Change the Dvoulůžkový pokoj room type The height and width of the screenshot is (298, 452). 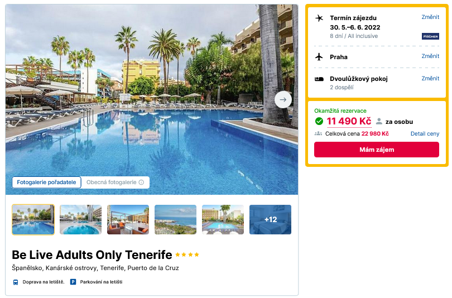(x=430, y=78)
